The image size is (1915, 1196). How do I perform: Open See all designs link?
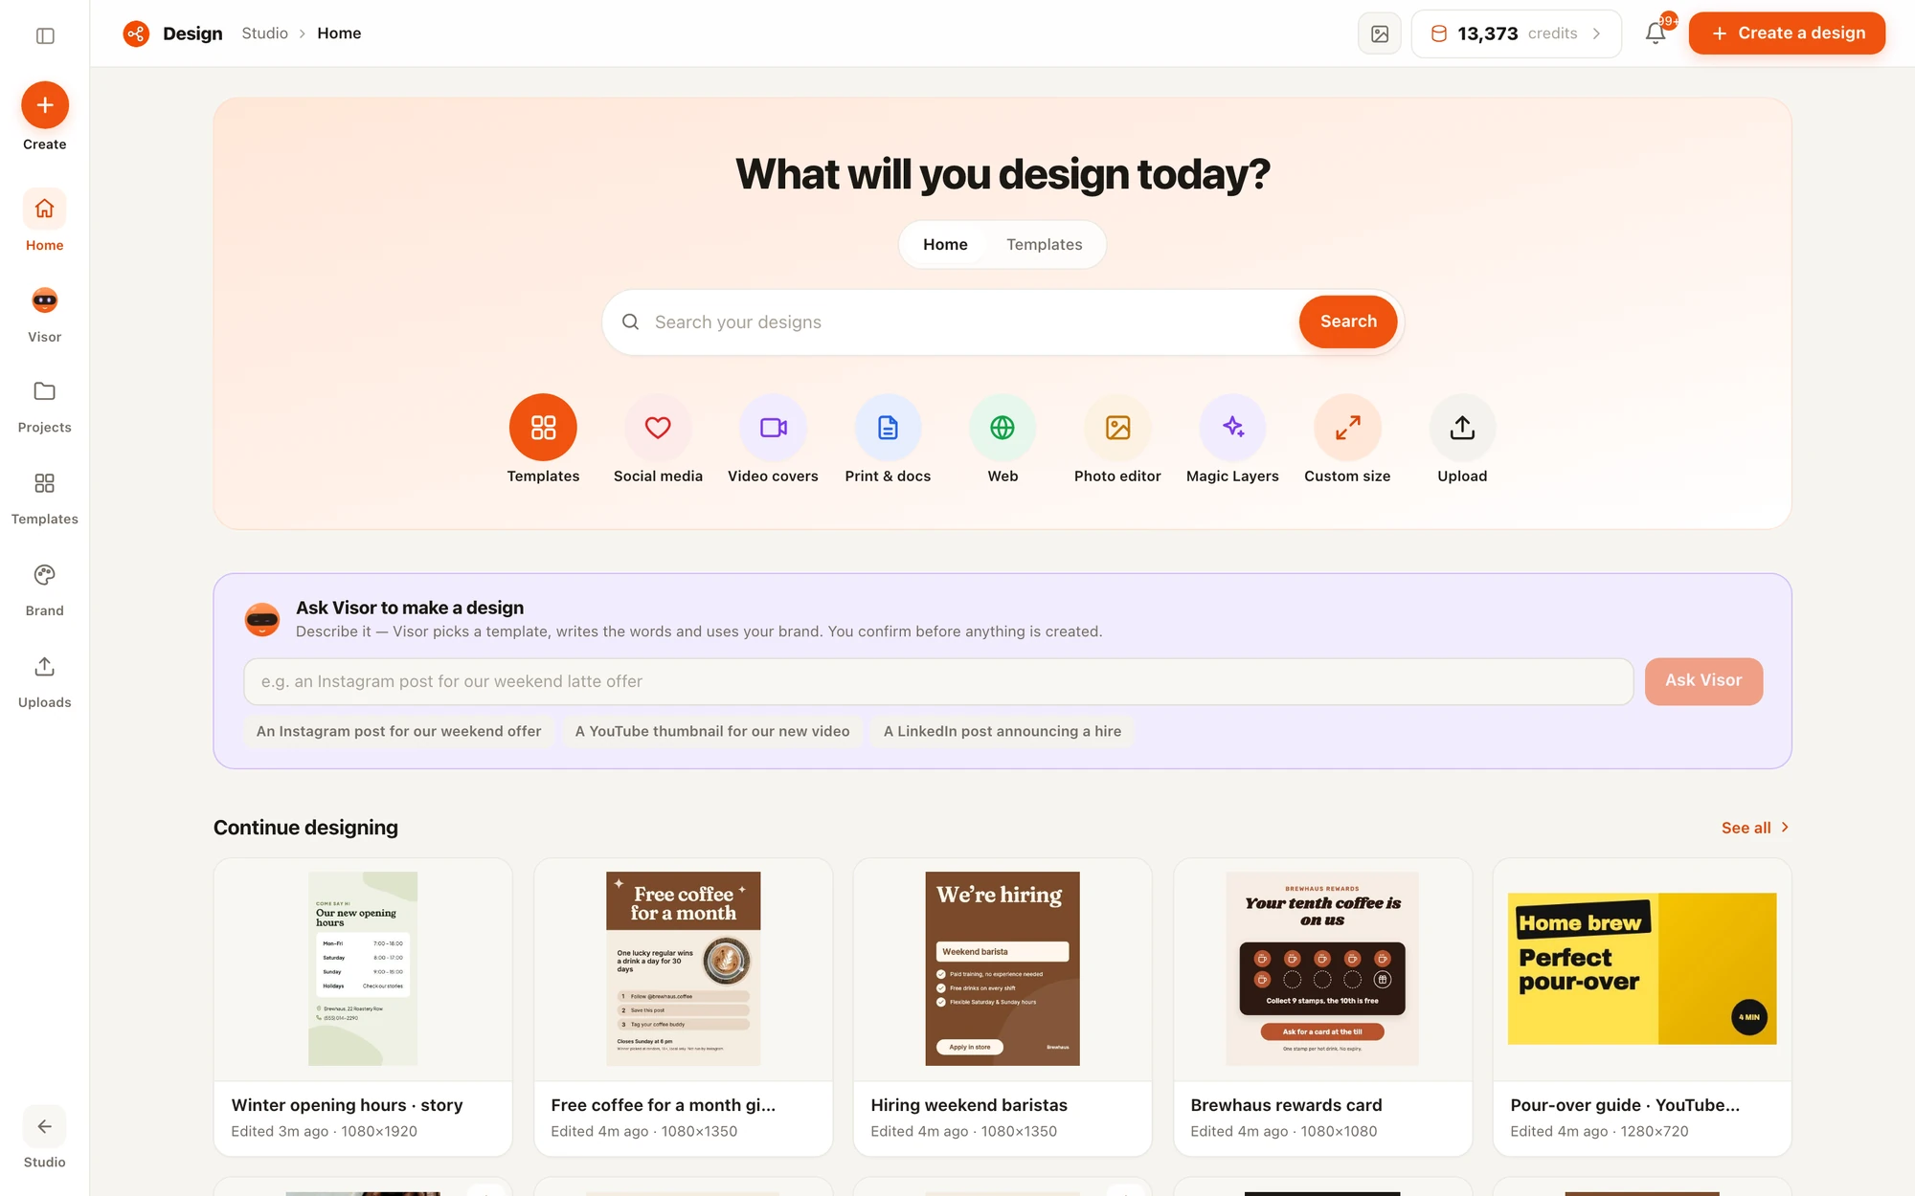click(x=1756, y=828)
